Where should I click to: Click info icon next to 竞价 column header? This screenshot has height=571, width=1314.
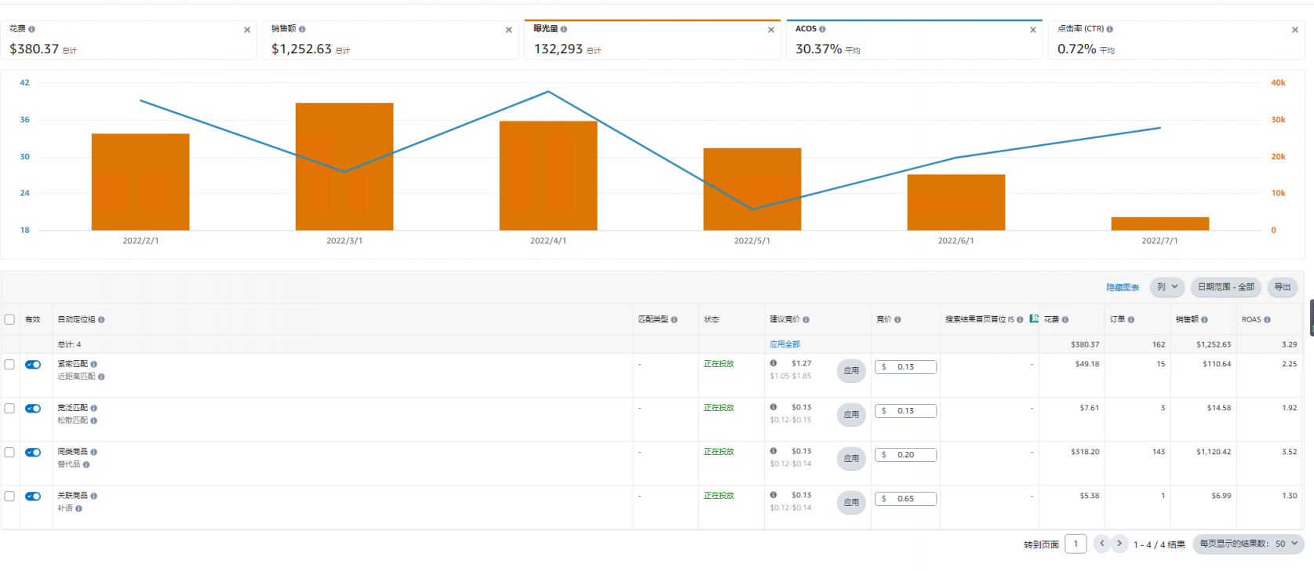pos(897,320)
